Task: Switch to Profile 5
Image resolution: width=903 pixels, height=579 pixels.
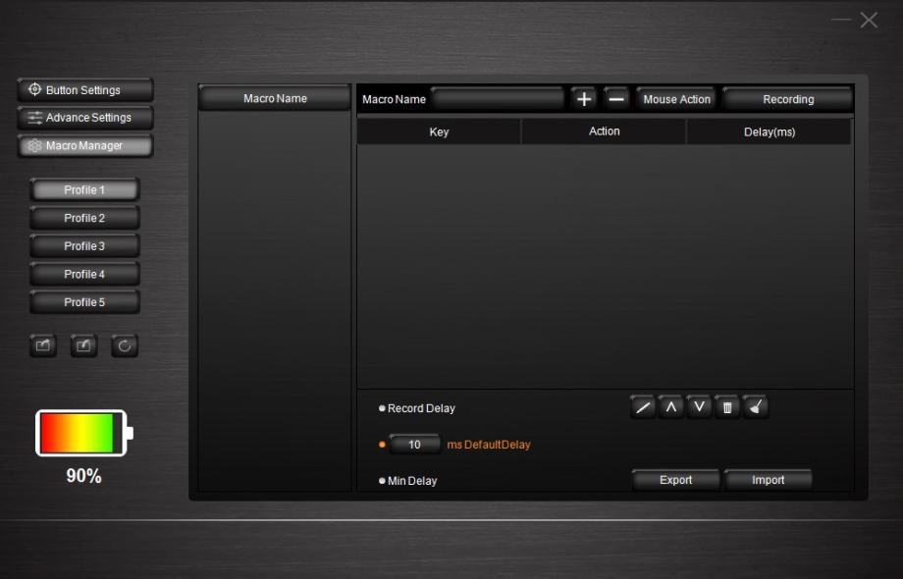Action: (84, 302)
